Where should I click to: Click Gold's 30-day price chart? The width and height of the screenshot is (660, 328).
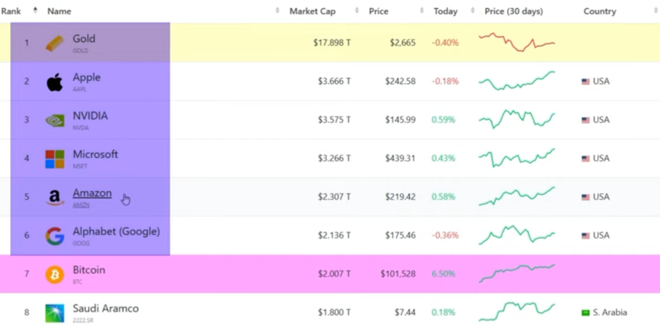[517, 42]
